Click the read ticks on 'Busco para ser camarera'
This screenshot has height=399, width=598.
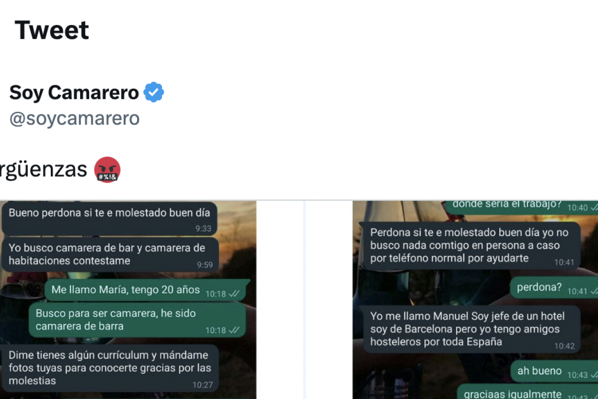(x=234, y=330)
